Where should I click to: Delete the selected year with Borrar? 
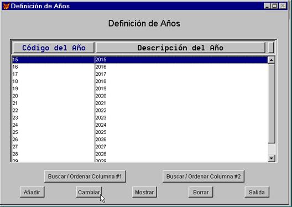[x=201, y=192]
